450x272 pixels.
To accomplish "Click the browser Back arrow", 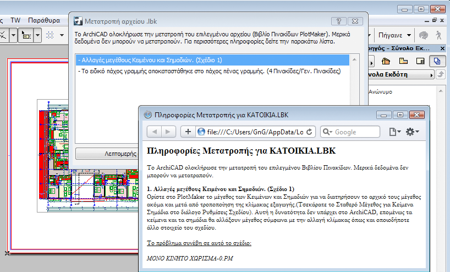I will pyautogui.click(x=155, y=132).
